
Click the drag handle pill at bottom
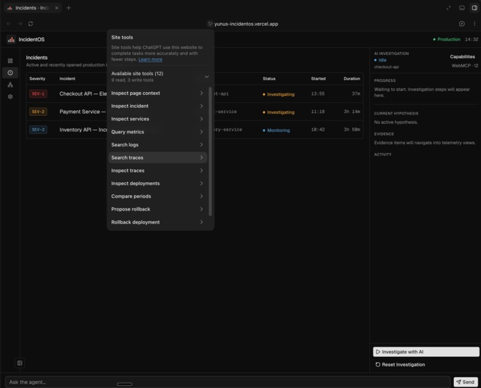pyautogui.click(x=125, y=385)
